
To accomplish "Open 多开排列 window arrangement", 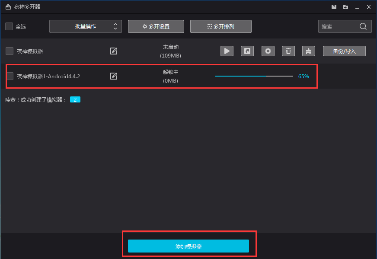I will (220, 26).
